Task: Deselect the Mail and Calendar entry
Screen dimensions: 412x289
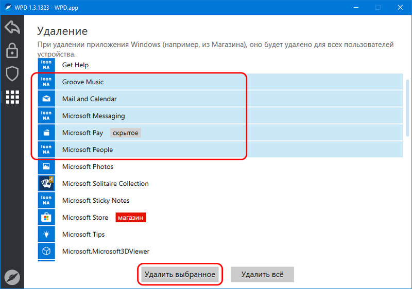Action: pyautogui.click(x=220, y=99)
